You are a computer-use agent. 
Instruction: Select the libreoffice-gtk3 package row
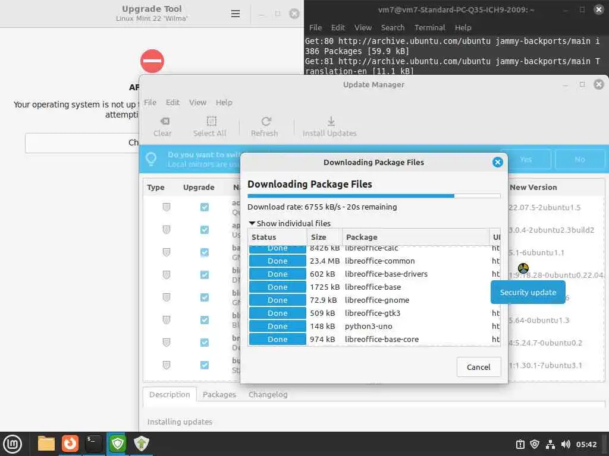[x=374, y=313]
